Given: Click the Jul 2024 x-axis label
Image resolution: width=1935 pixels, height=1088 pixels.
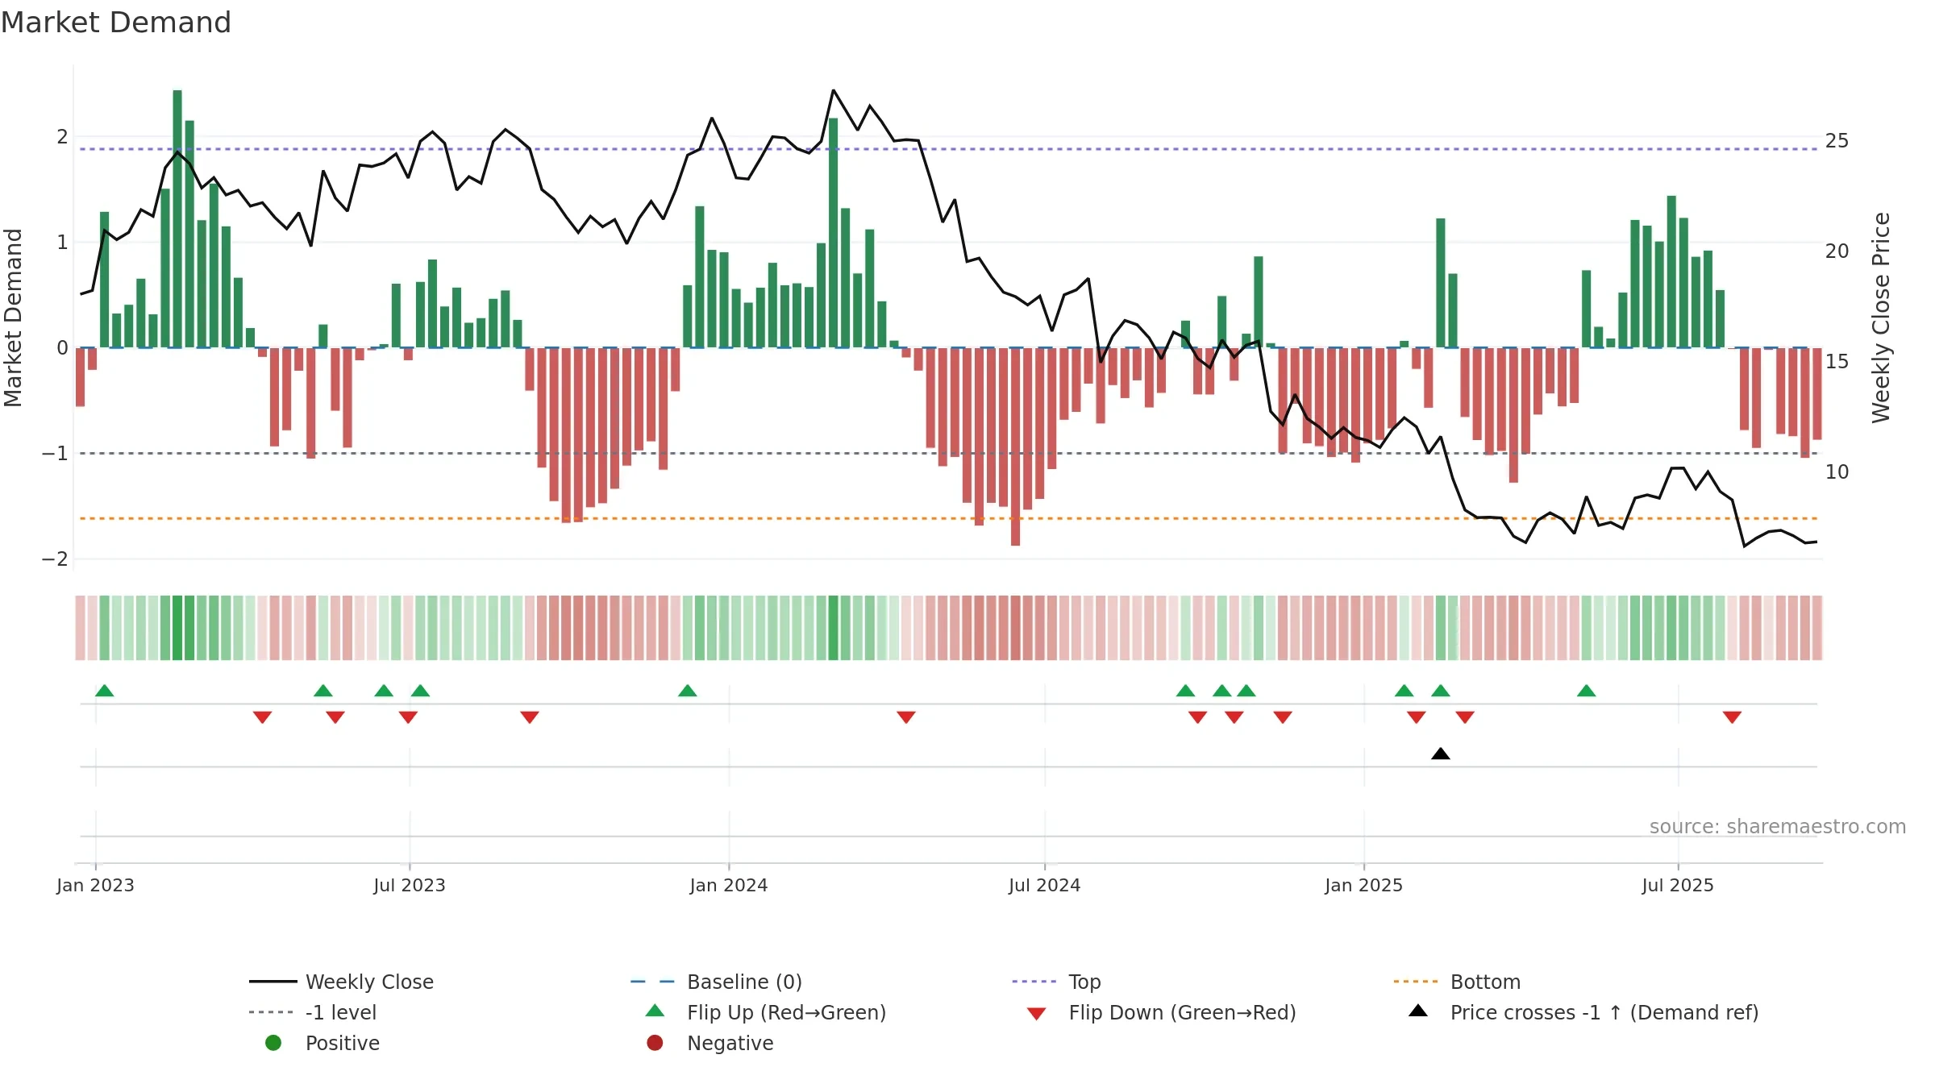Looking at the screenshot, I should point(1045,885).
